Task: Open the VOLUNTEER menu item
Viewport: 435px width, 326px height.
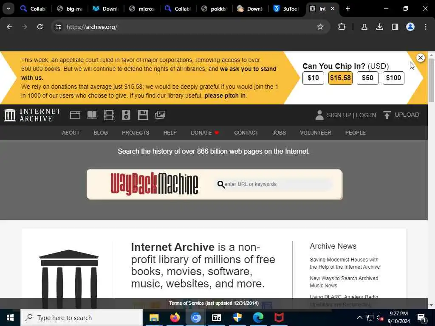Action: [x=316, y=133]
